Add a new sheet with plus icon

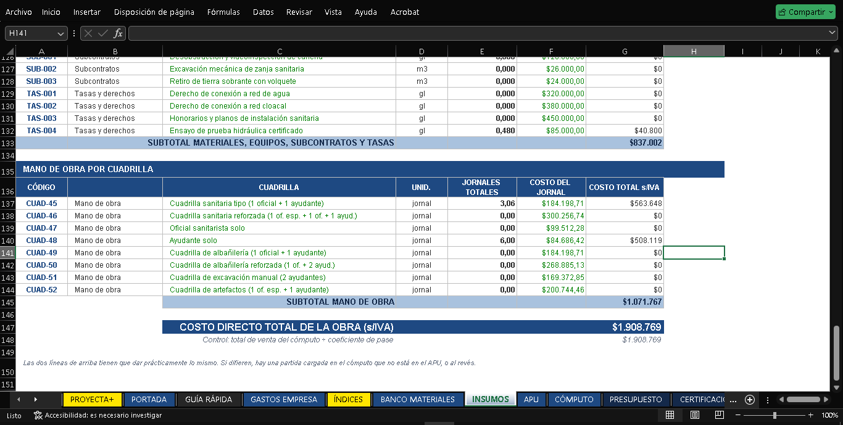point(750,400)
